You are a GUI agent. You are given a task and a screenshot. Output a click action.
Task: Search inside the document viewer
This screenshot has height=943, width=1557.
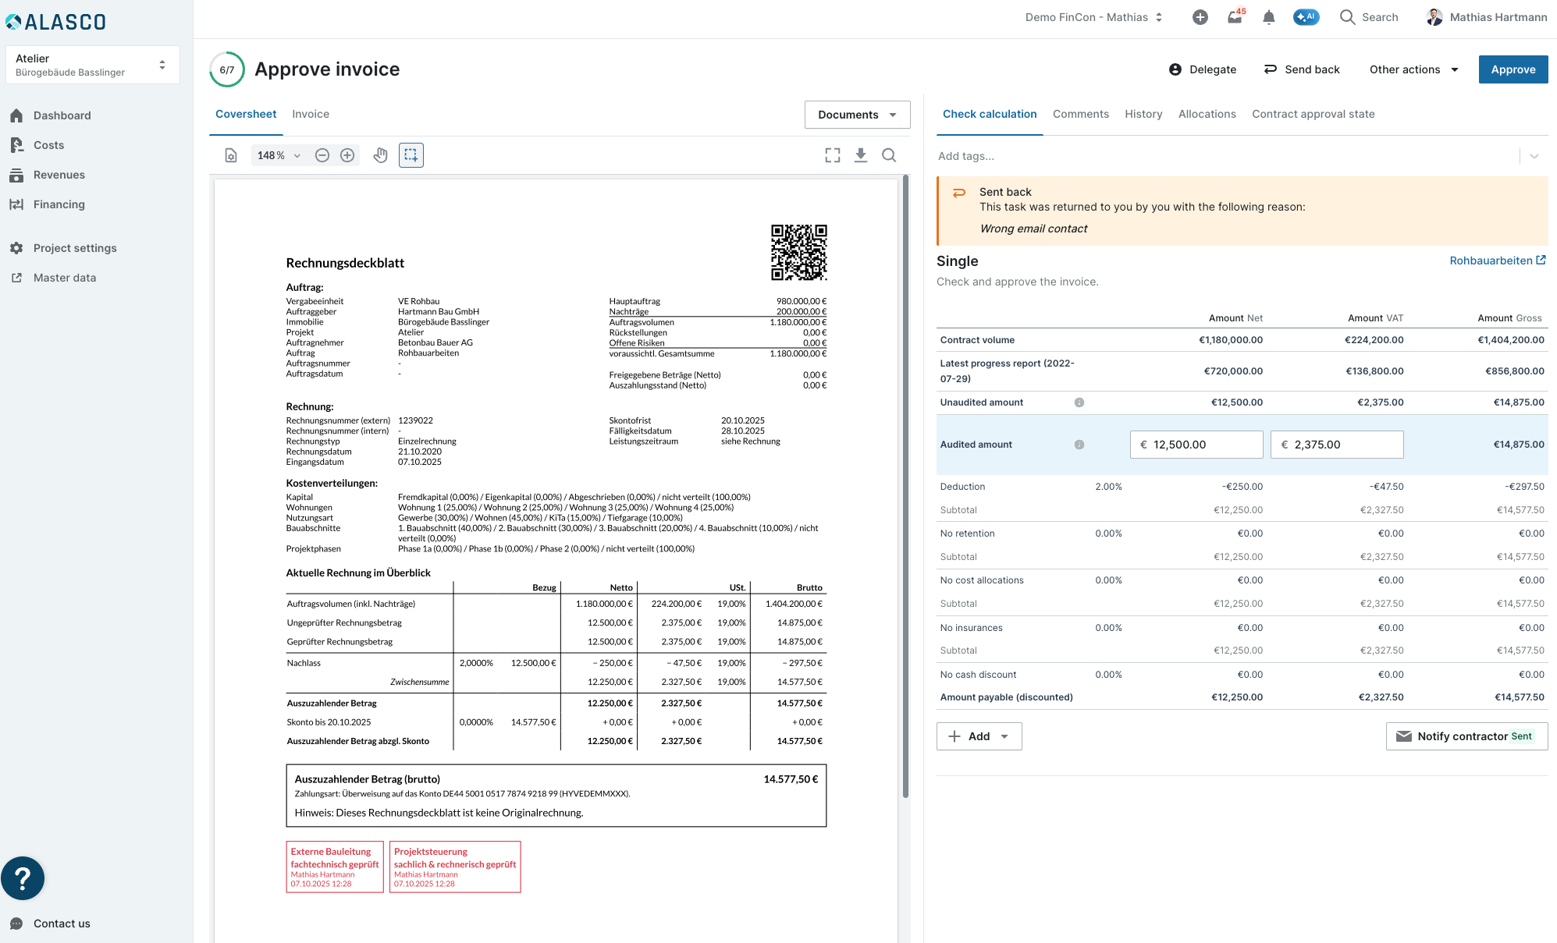pos(889,155)
